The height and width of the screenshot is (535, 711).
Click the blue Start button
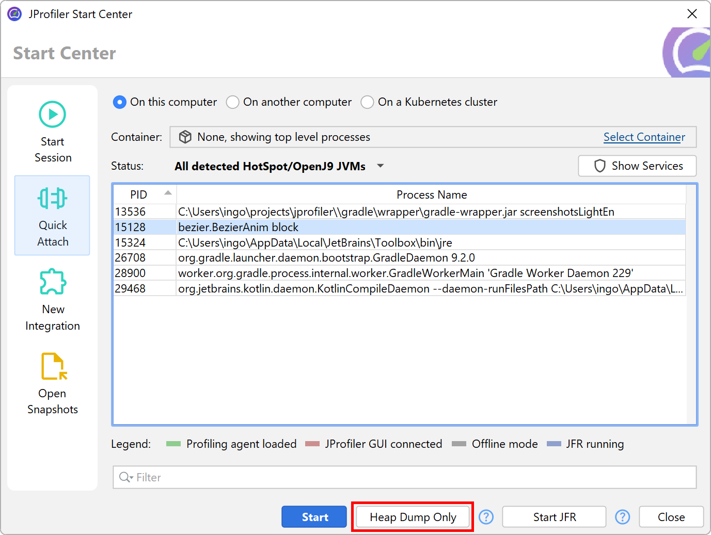(x=314, y=517)
